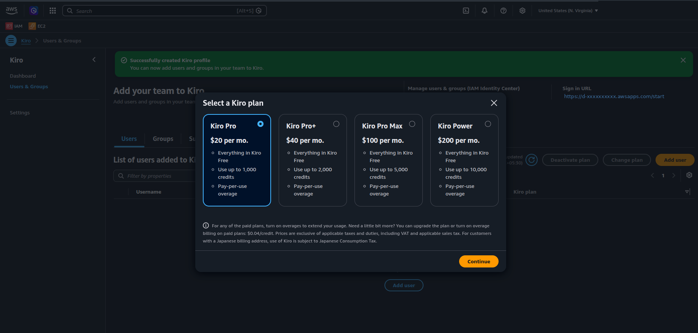Collapse the Kiro side navigation panel
The image size is (698, 333).
(94, 60)
